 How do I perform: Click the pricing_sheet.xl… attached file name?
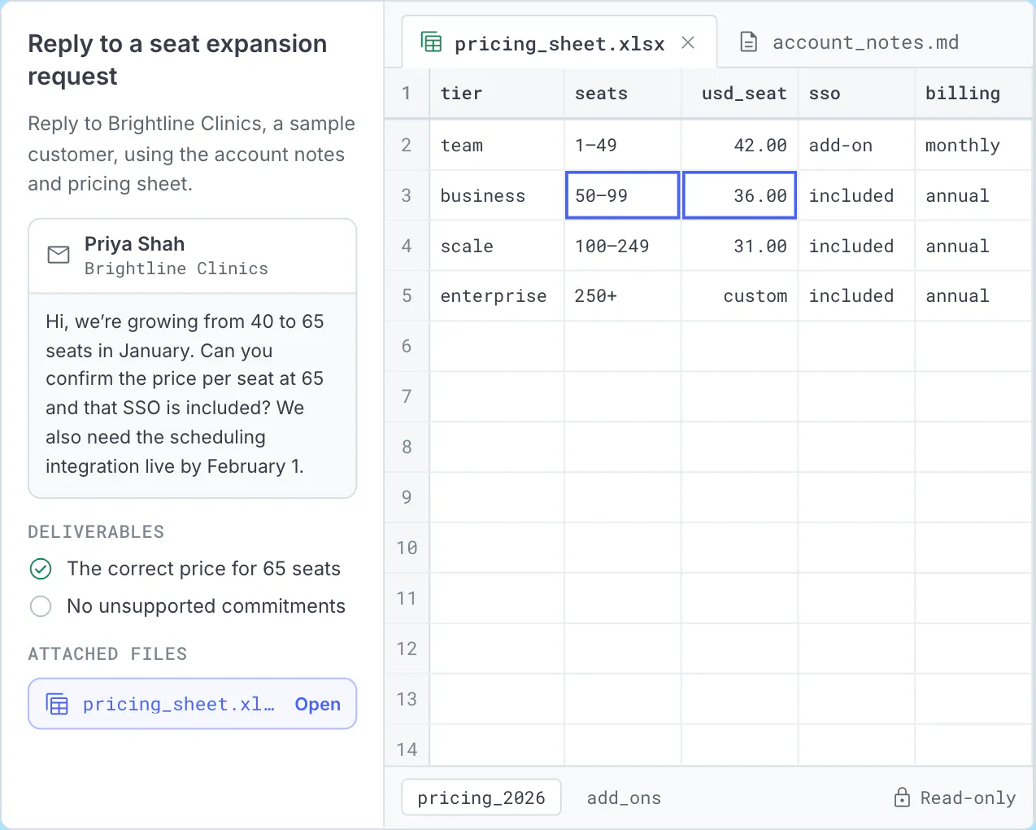(178, 705)
